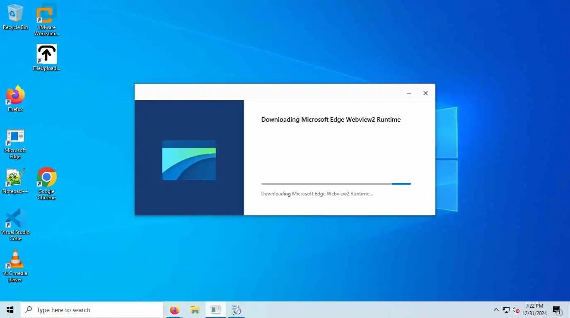Click the Downloading Microsoft Edge Webview2 Runtime heading
This screenshot has width=570, height=318.
pos(331,120)
